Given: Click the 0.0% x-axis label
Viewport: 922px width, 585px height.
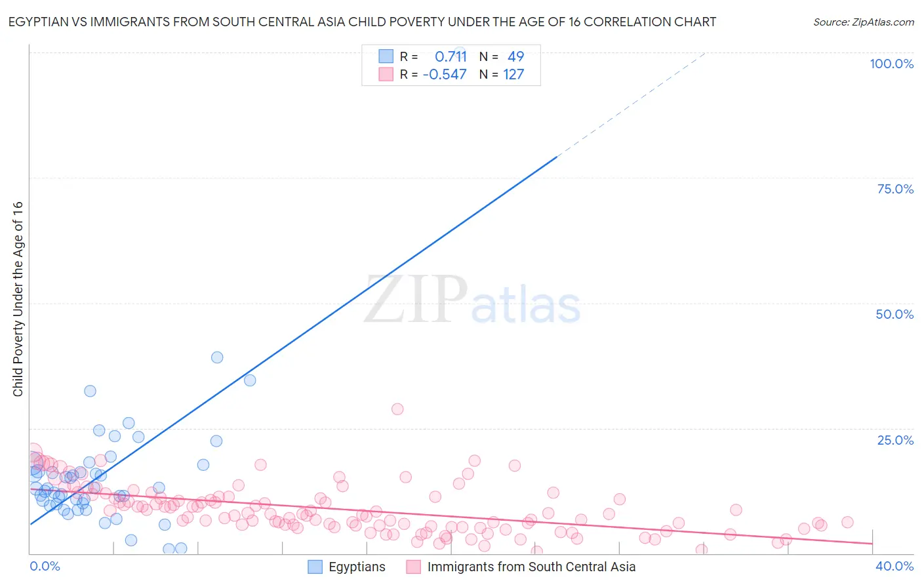Looking at the screenshot, I should tap(45, 566).
